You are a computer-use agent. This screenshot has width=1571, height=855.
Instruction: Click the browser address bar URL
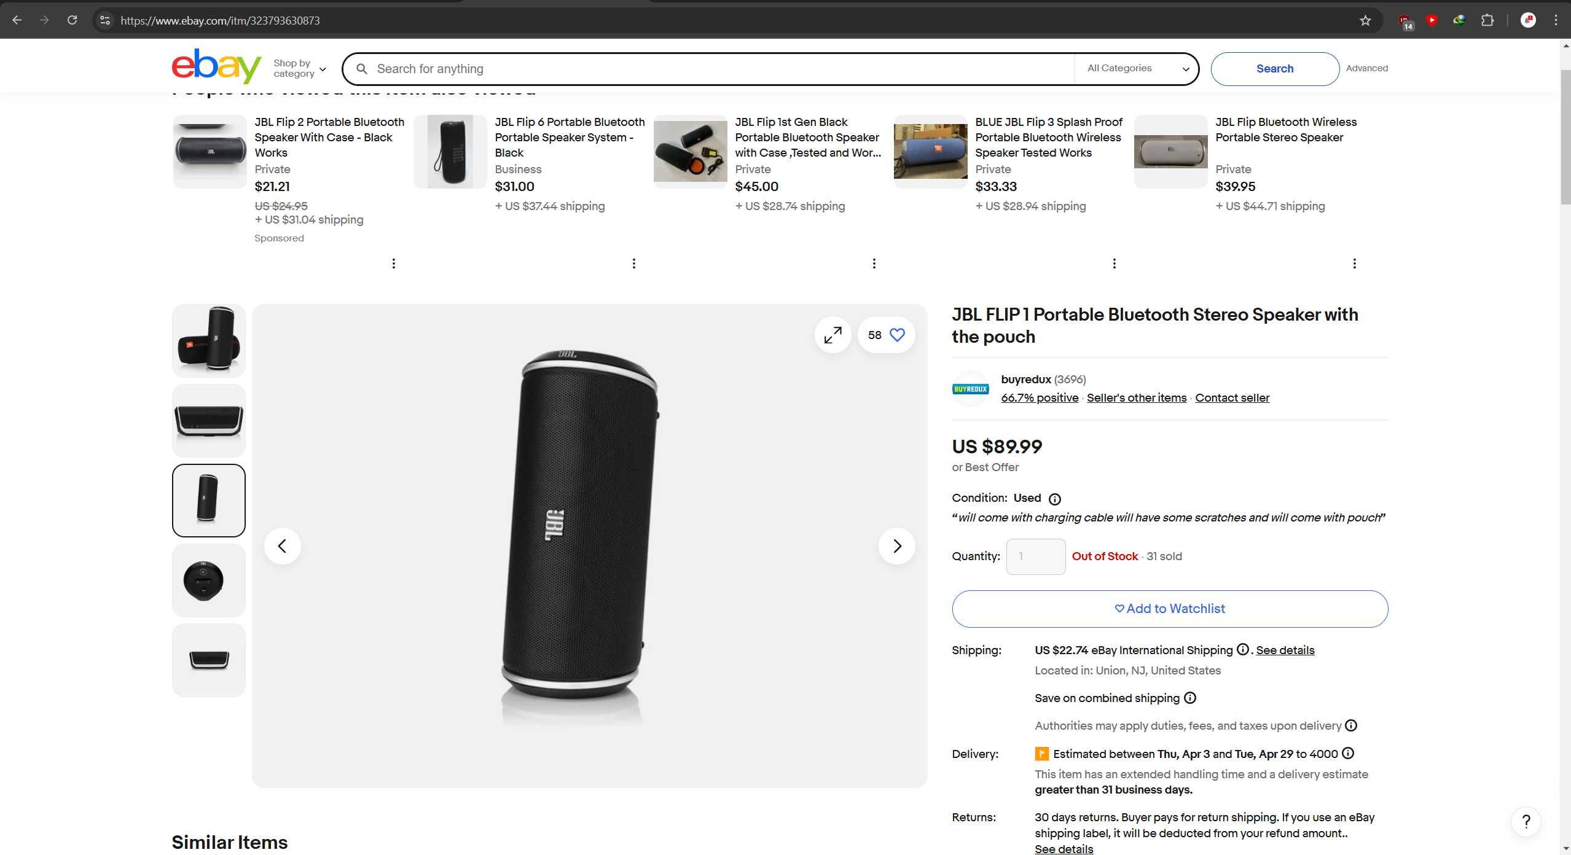pos(220,20)
